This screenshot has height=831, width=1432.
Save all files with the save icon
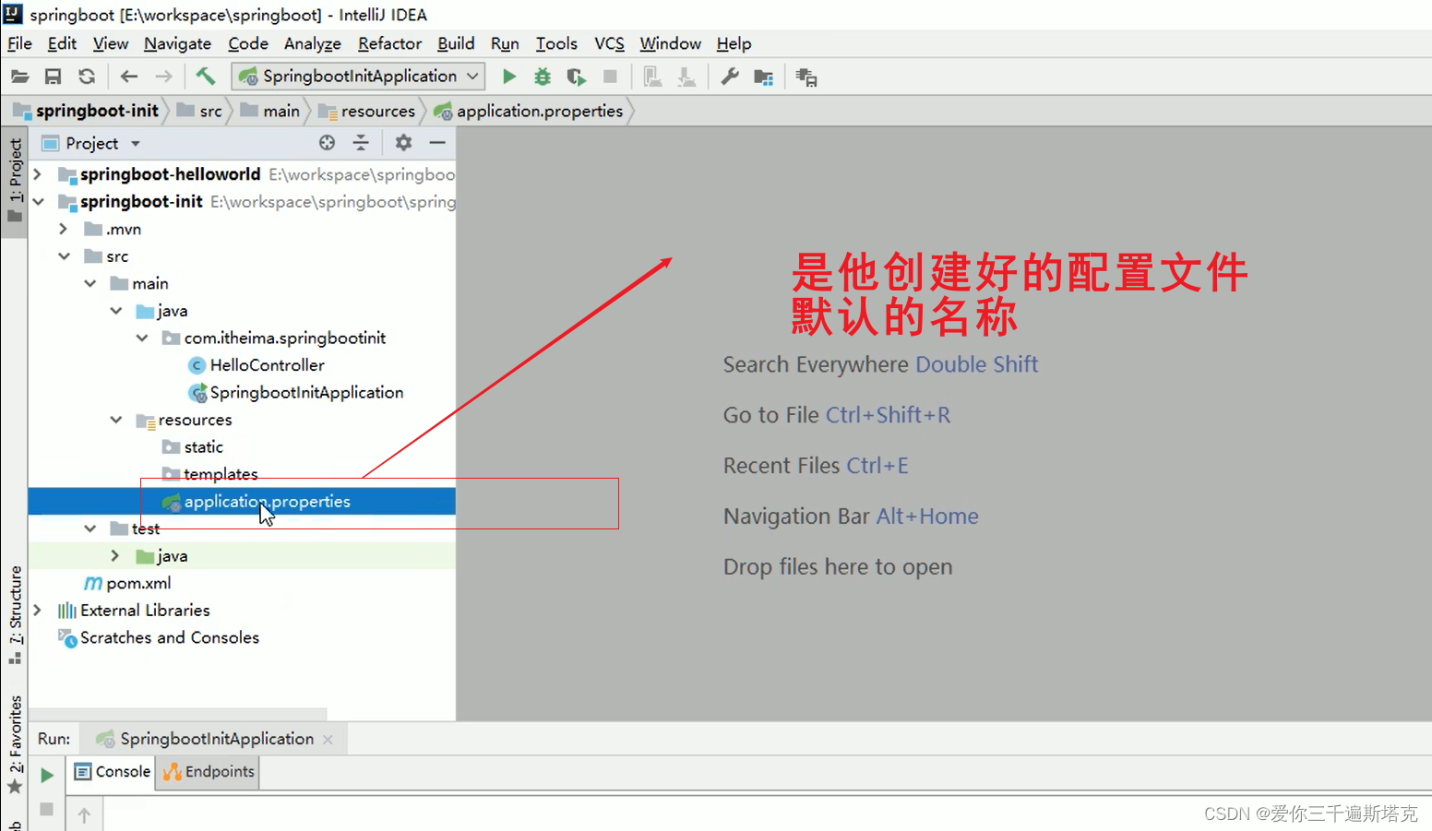(x=53, y=76)
